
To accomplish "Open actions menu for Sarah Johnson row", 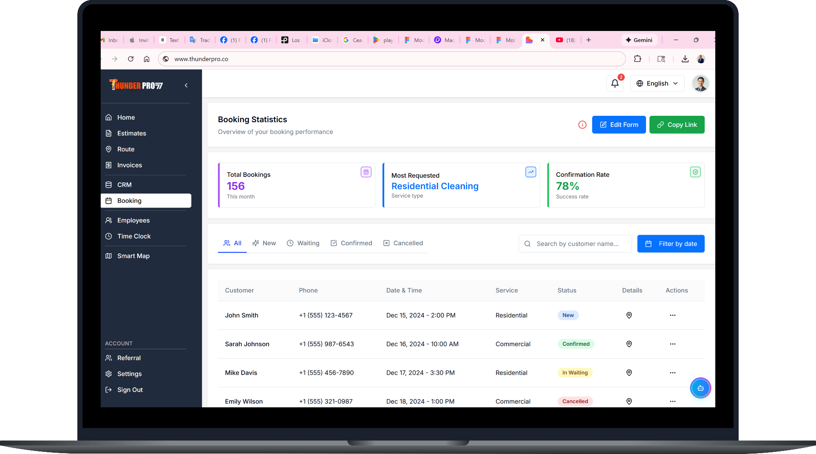I will [672, 344].
